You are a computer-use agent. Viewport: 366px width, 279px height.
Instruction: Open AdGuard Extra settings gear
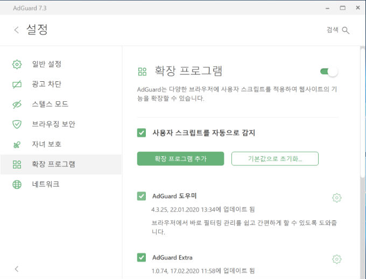(336, 259)
